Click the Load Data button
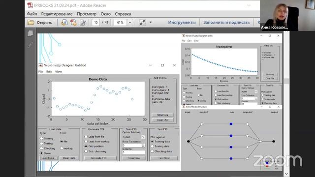 pos(49,158)
